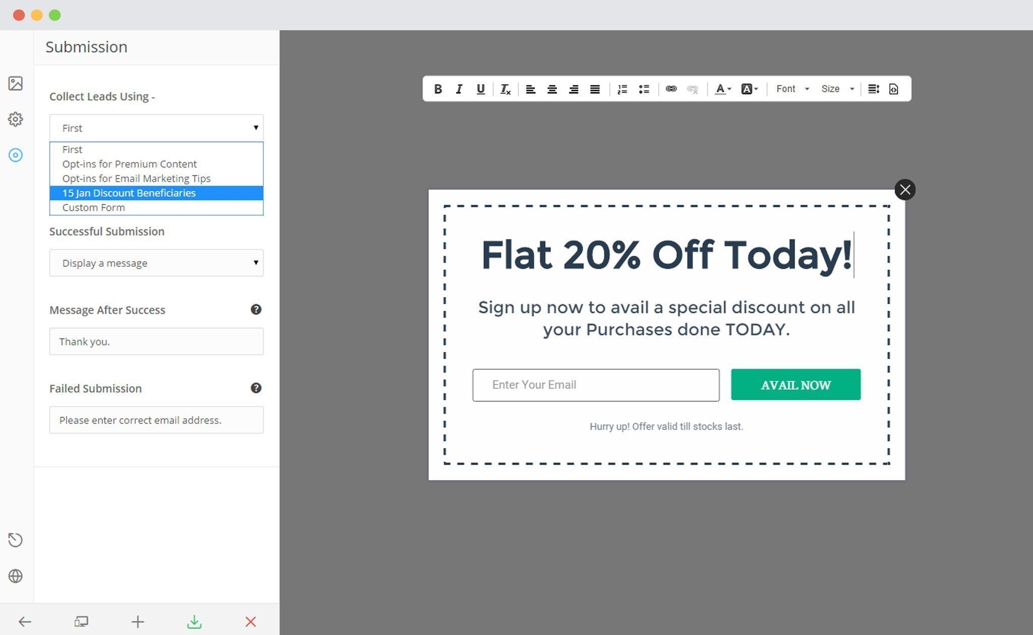Open the Font dropdown
This screenshot has width=1033, height=635.
(792, 89)
